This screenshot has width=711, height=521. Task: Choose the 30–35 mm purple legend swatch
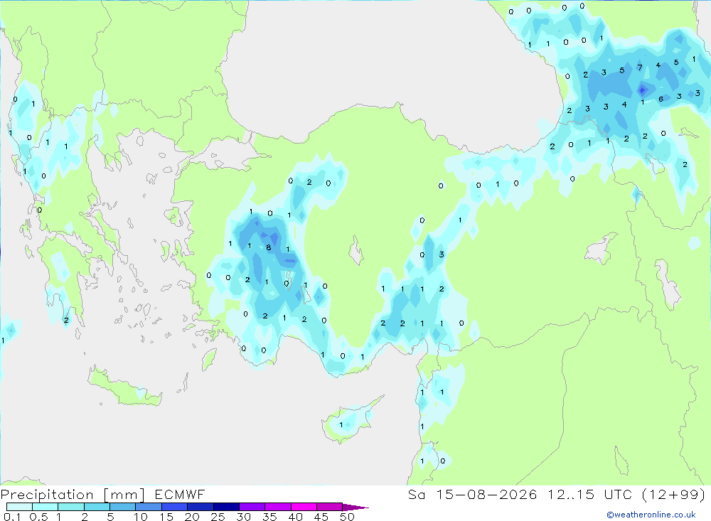click(x=252, y=507)
